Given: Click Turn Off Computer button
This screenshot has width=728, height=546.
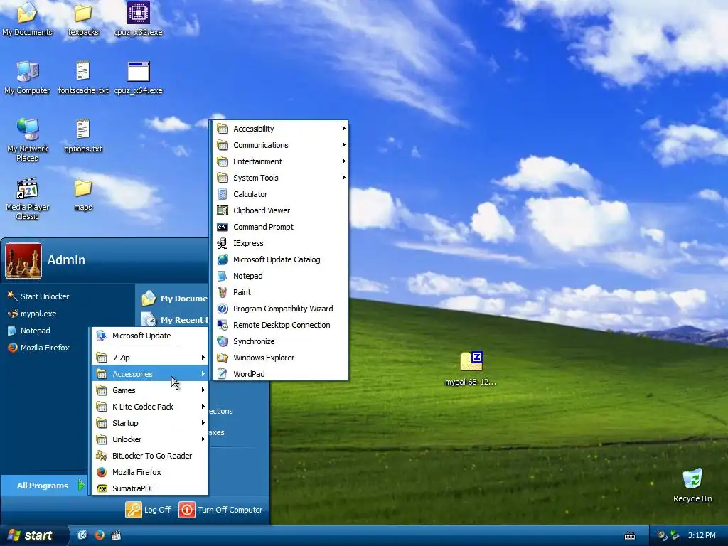Looking at the screenshot, I should click(x=221, y=510).
